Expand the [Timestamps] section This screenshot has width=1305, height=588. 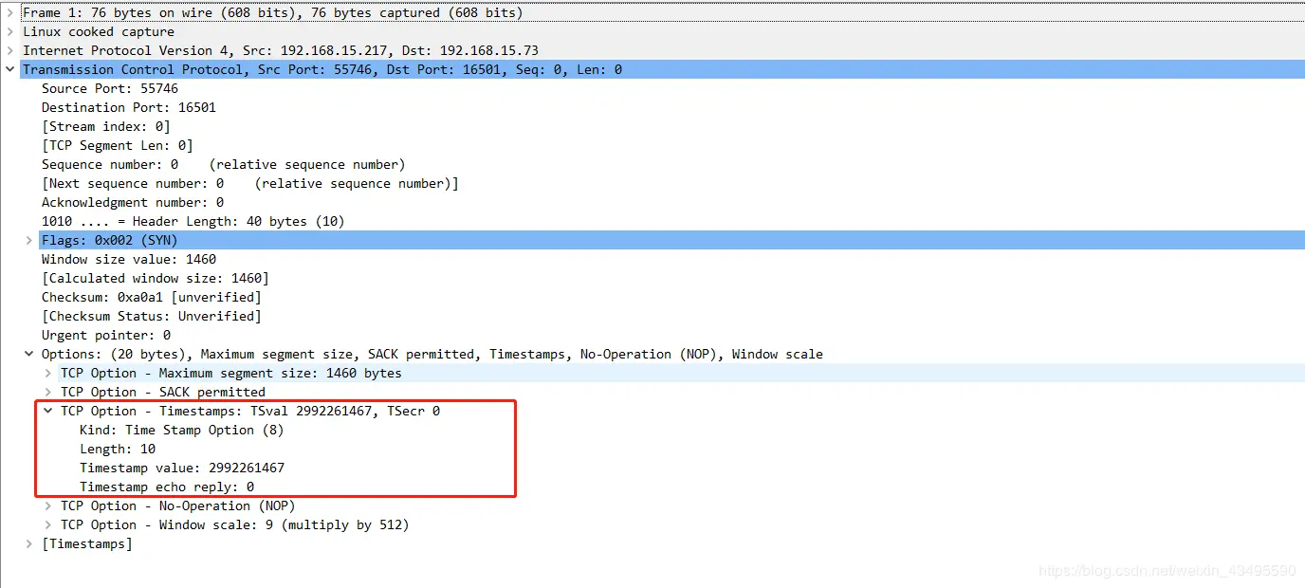tap(29, 543)
